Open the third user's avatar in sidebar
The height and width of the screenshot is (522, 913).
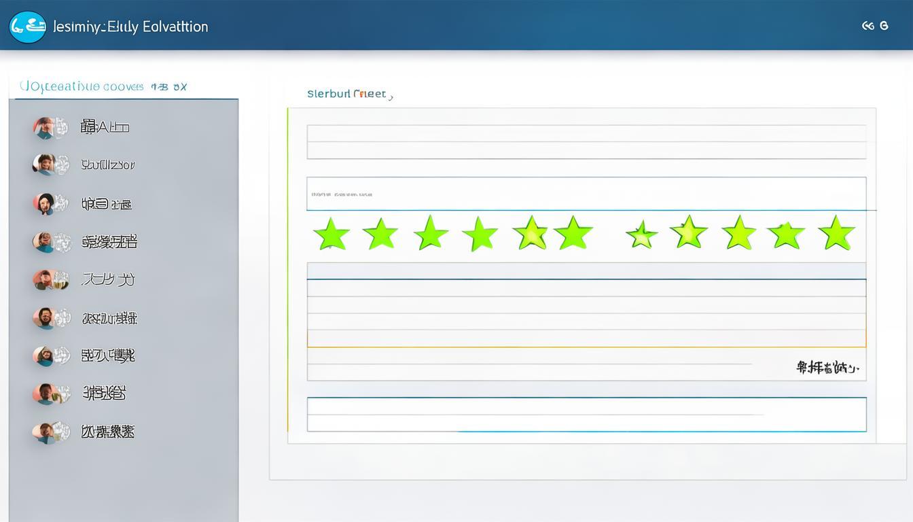pyautogui.click(x=45, y=203)
